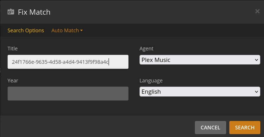Expand the Language dropdown set to English

point(200,92)
